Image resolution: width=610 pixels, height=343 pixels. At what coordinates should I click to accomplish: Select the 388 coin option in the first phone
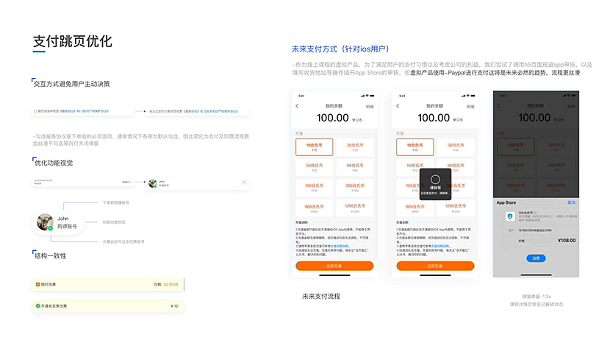(x=355, y=188)
